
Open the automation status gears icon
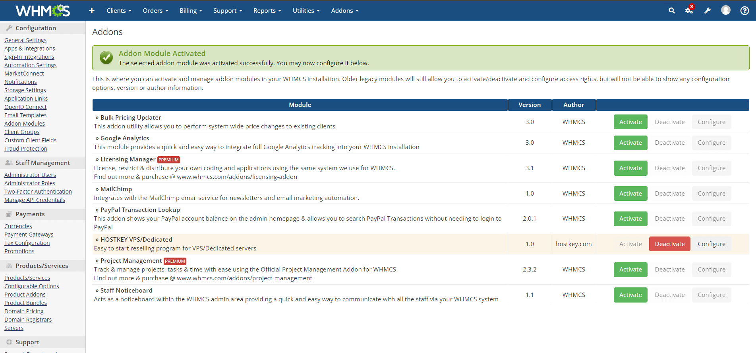(x=689, y=11)
